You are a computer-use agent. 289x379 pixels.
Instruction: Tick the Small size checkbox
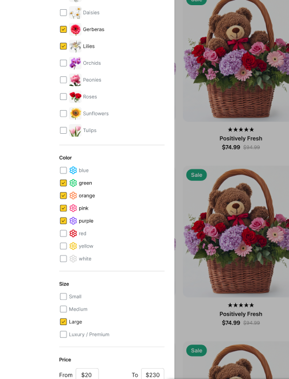(x=63, y=296)
